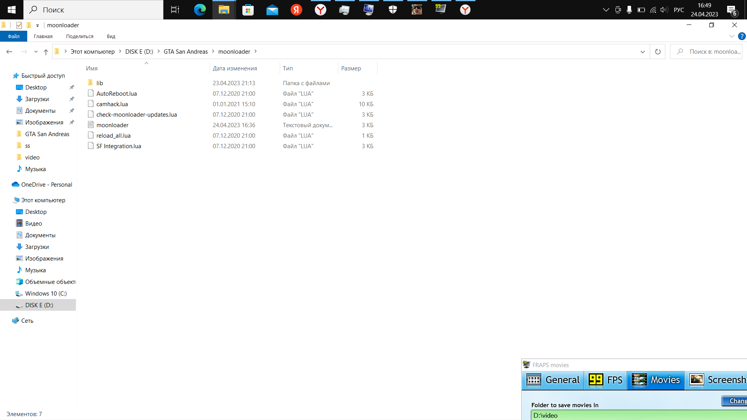The width and height of the screenshot is (747, 420).
Task: Expand the address bar history dropdown
Action: [642, 52]
